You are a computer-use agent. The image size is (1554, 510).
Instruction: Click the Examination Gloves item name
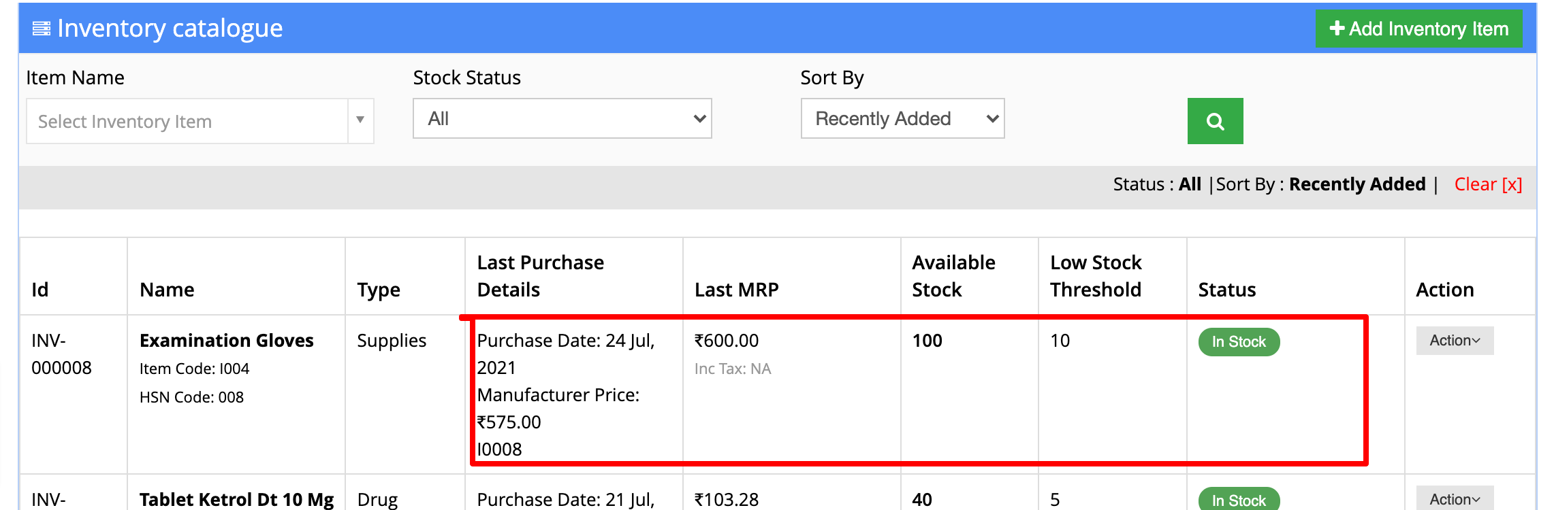tap(227, 341)
